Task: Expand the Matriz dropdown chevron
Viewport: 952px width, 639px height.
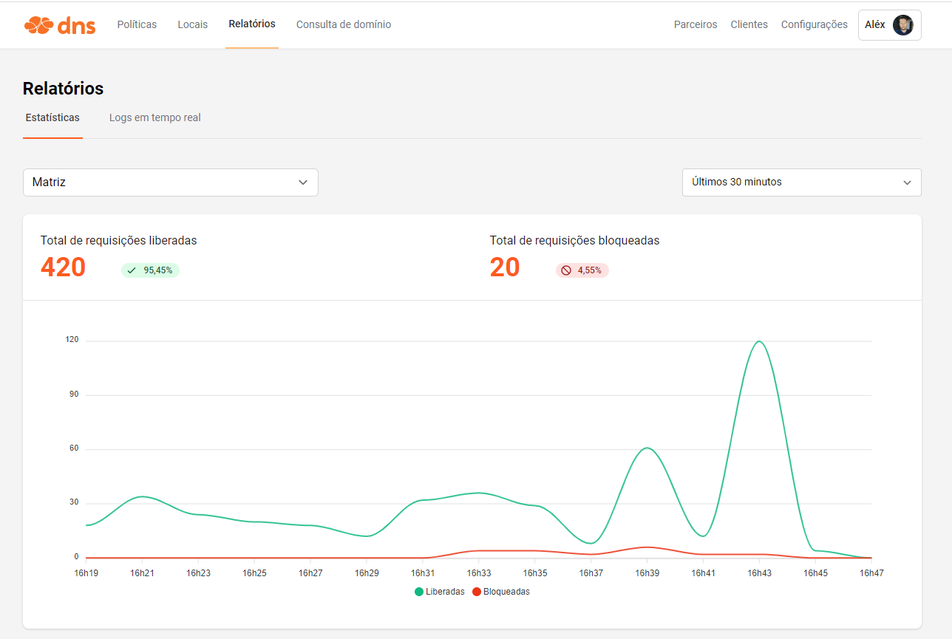Action: click(302, 182)
